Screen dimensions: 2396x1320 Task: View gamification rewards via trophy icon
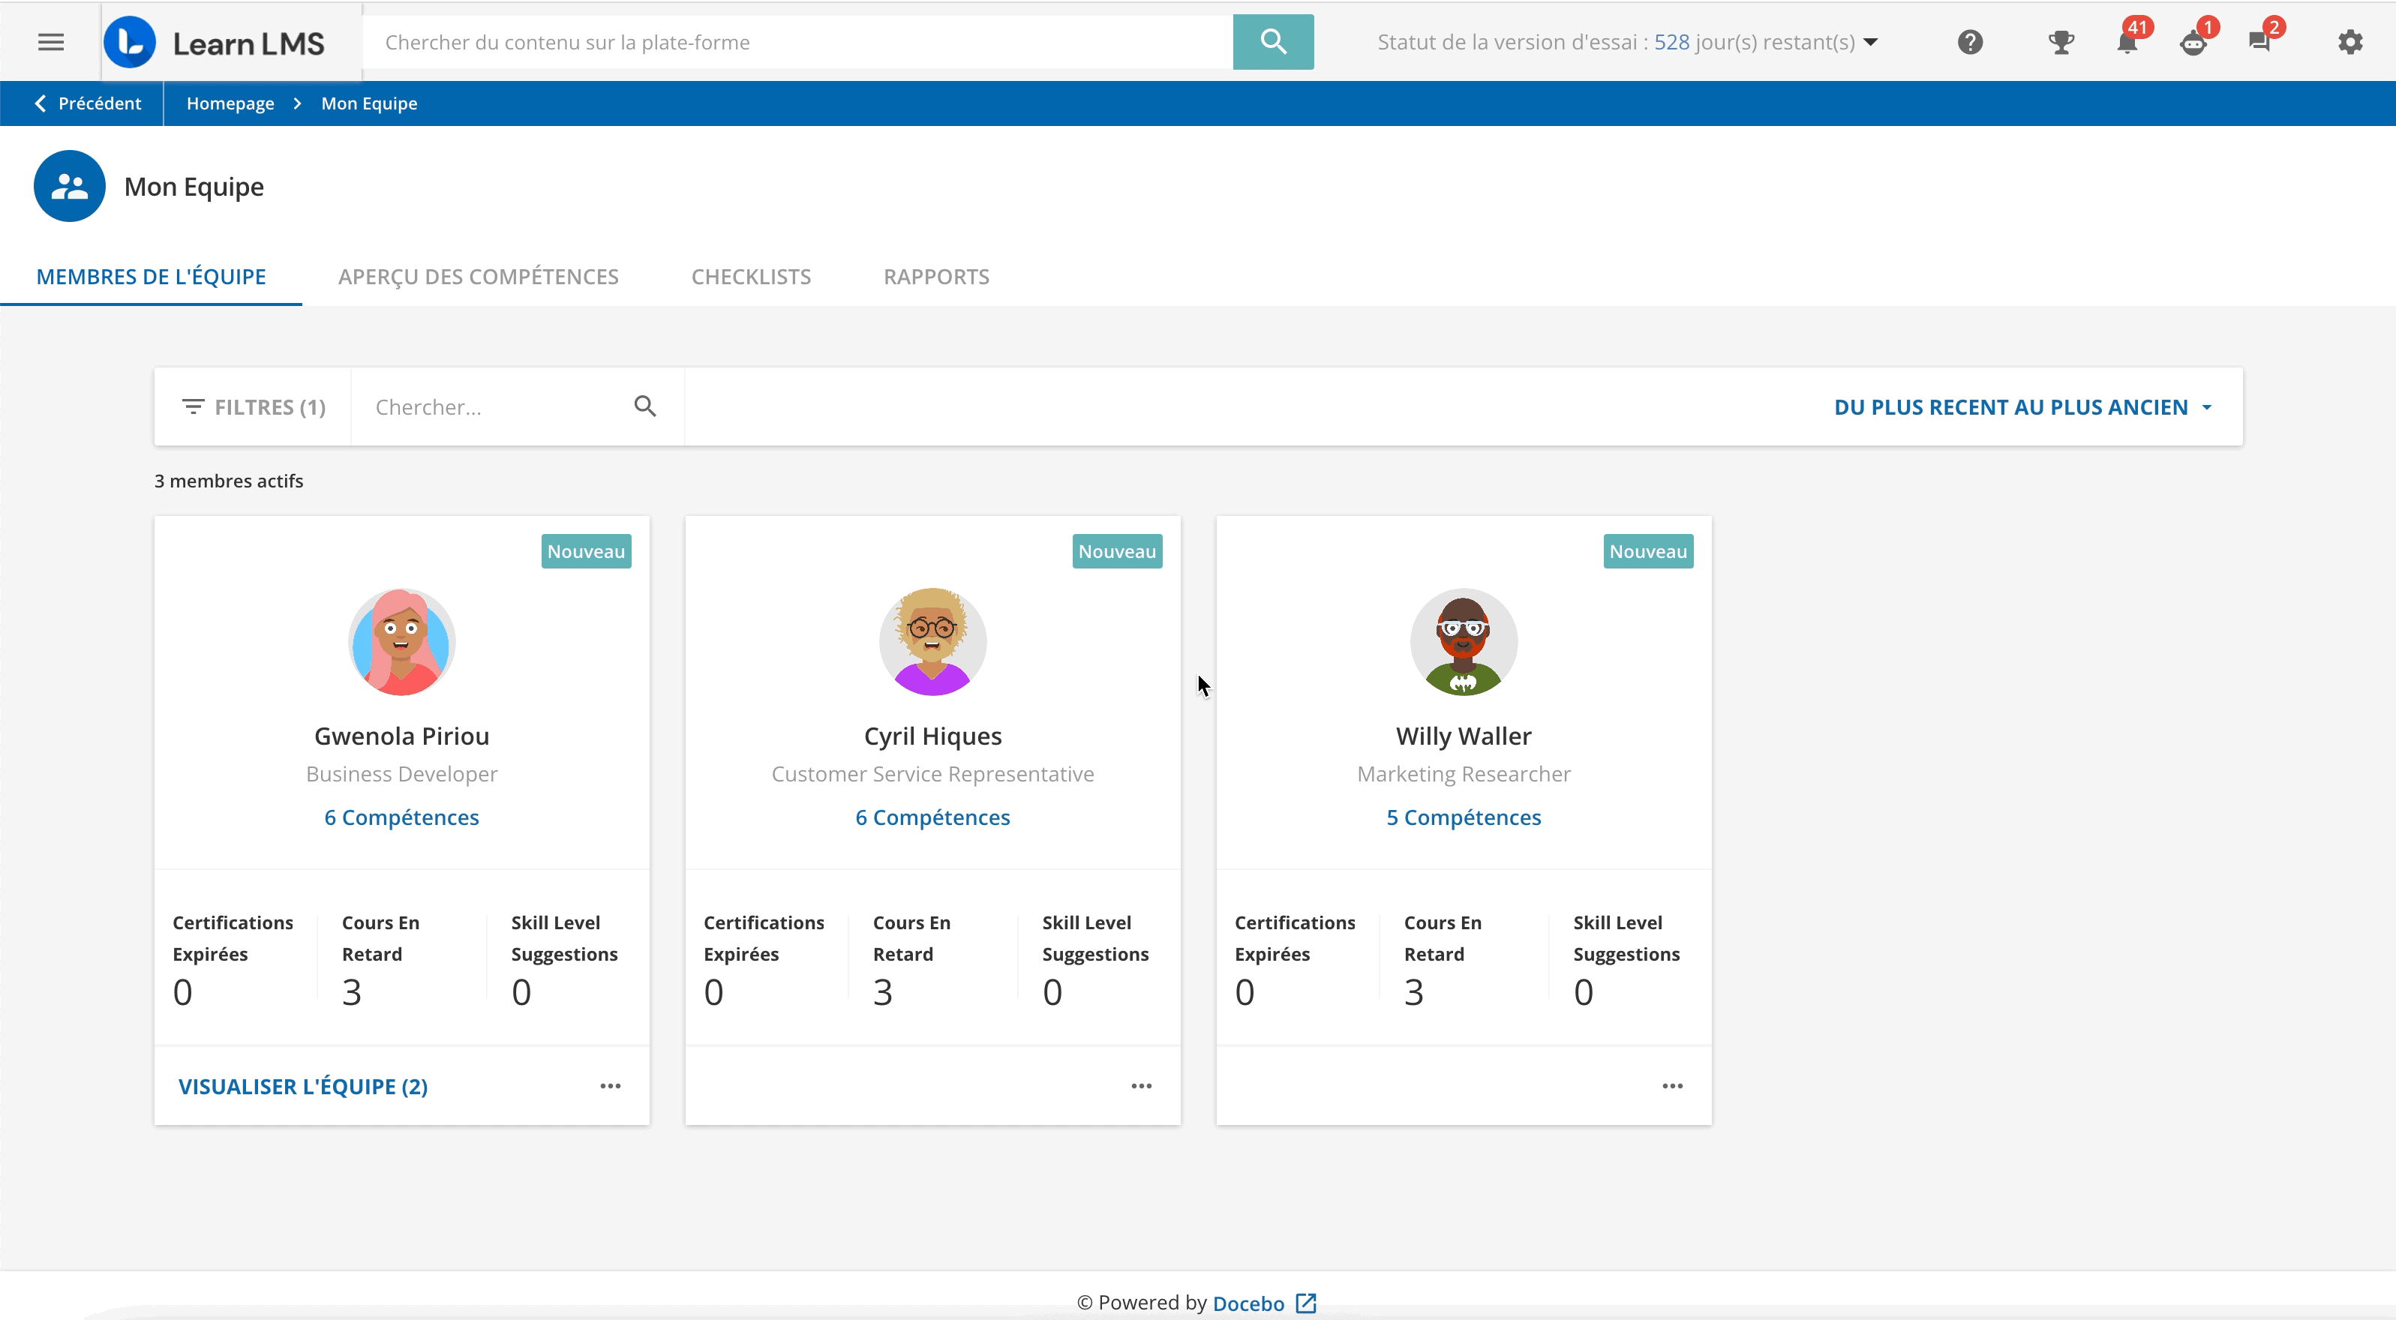point(2061,42)
